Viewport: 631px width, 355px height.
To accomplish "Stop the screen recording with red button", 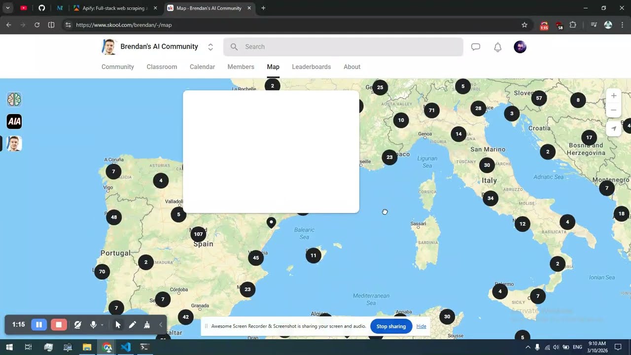I will tap(59, 324).
